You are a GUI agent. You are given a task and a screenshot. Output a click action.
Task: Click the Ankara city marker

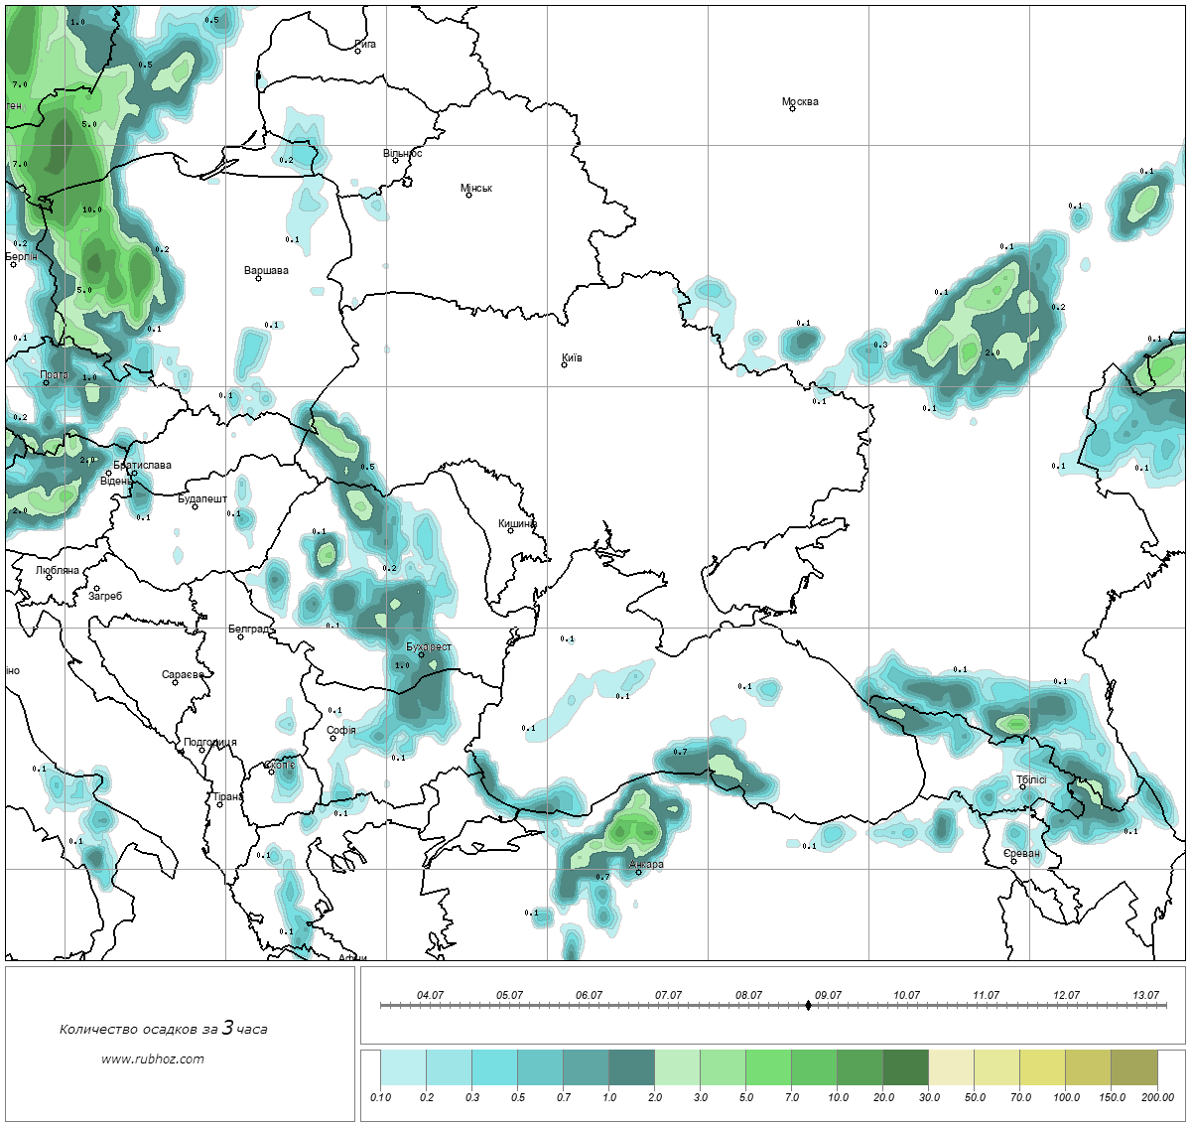click(639, 872)
